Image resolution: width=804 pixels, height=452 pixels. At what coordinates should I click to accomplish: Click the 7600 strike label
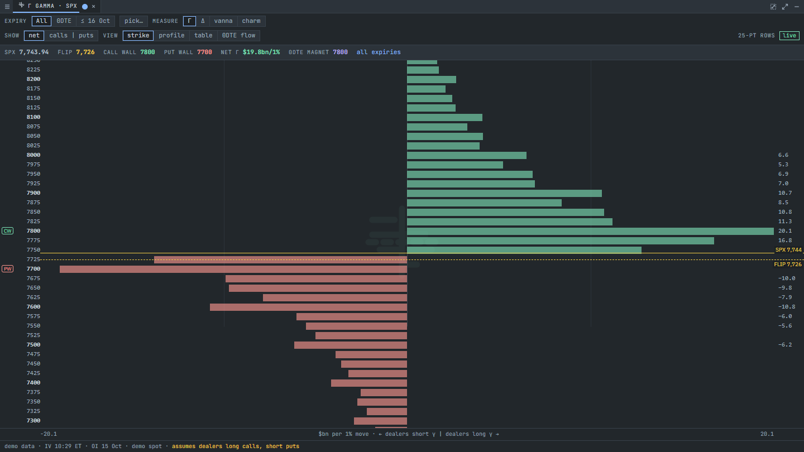coord(33,307)
